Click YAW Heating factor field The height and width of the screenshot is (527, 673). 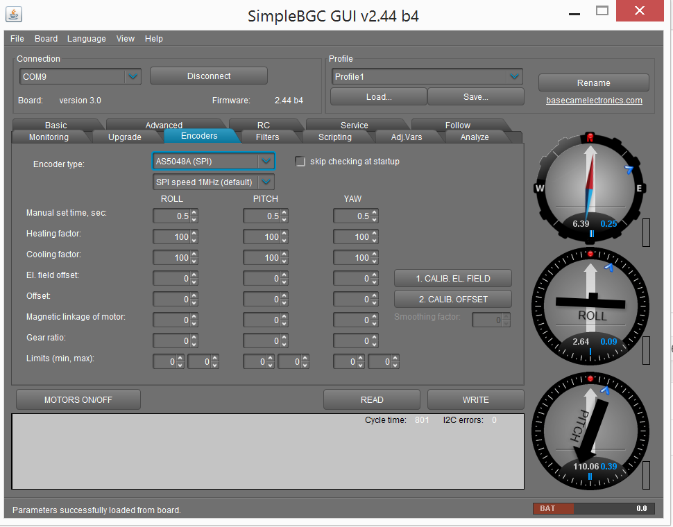coord(352,236)
